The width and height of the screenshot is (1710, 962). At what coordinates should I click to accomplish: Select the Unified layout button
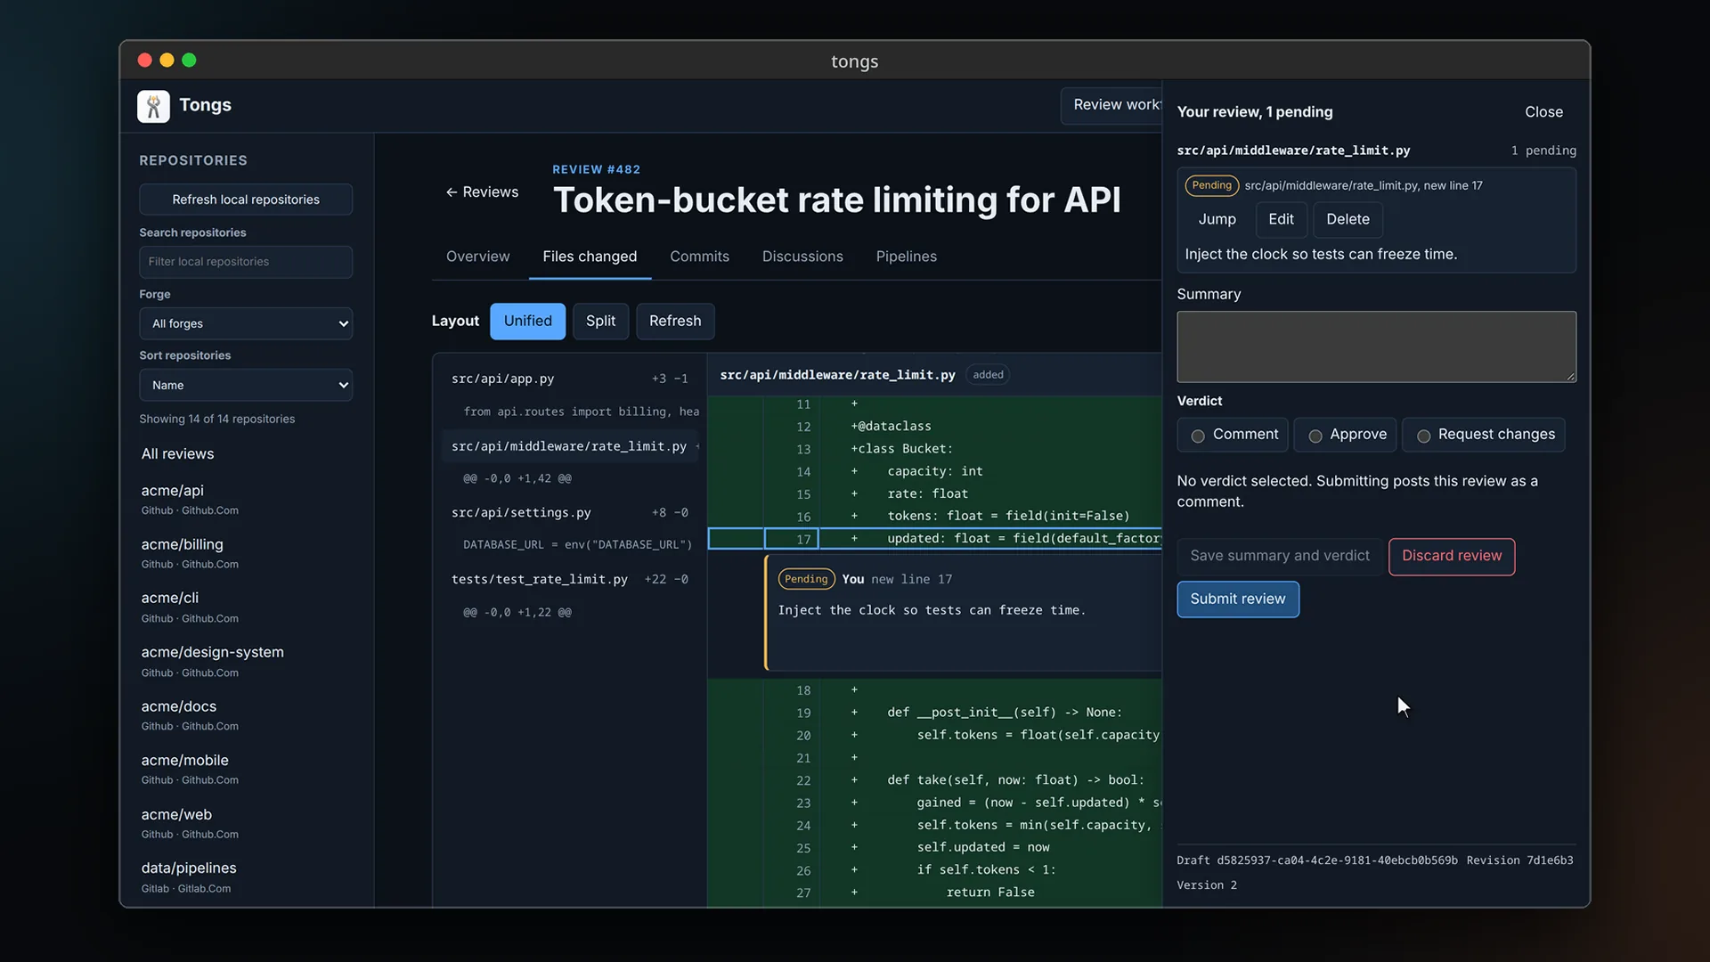[x=527, y=321]
